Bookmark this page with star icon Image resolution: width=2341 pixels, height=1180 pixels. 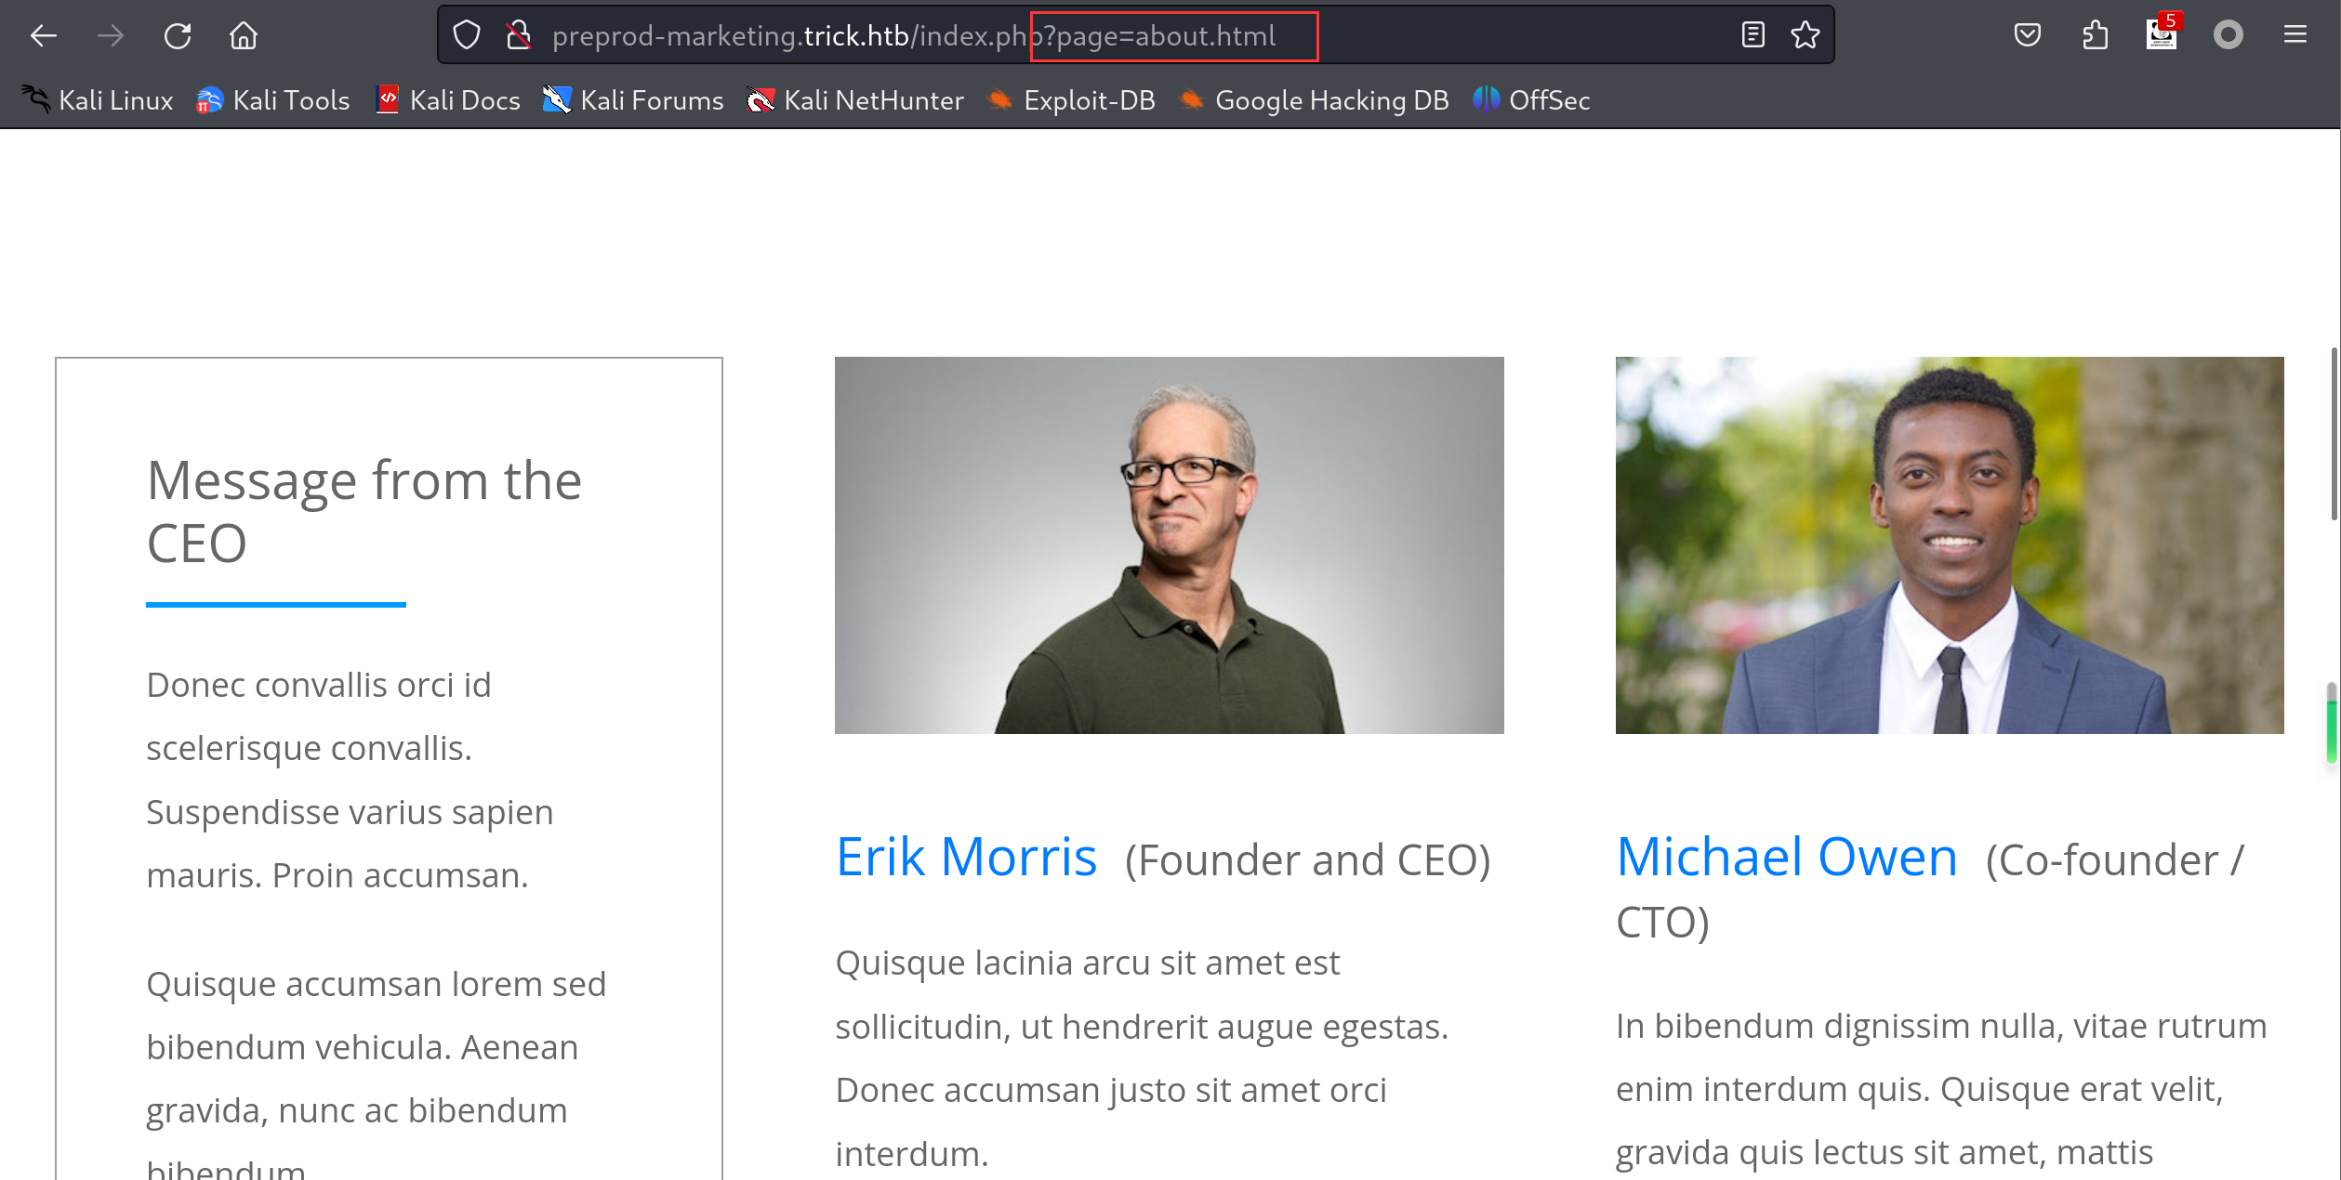1805,35
